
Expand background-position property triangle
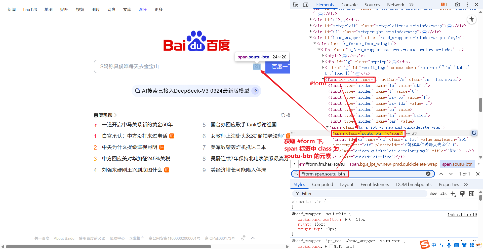(x=346, y=220)
